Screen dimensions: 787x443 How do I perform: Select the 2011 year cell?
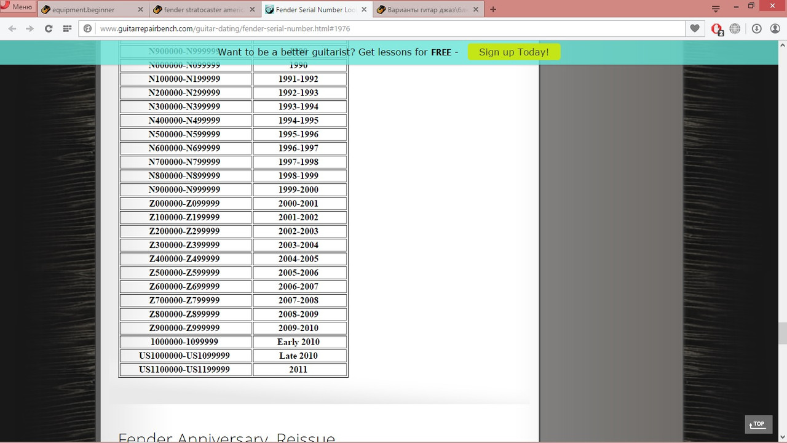[x=299, y=370]
